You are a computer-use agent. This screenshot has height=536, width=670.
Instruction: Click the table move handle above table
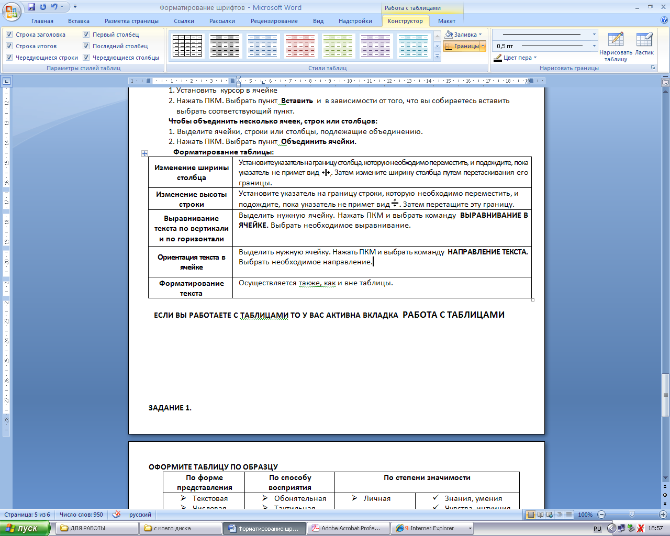(144, 153)
